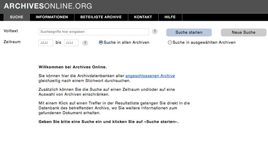Go to BETEILIGTE ARCHIVE tab
The height and width of the screenshot is (143, 268).
point(101,17)
